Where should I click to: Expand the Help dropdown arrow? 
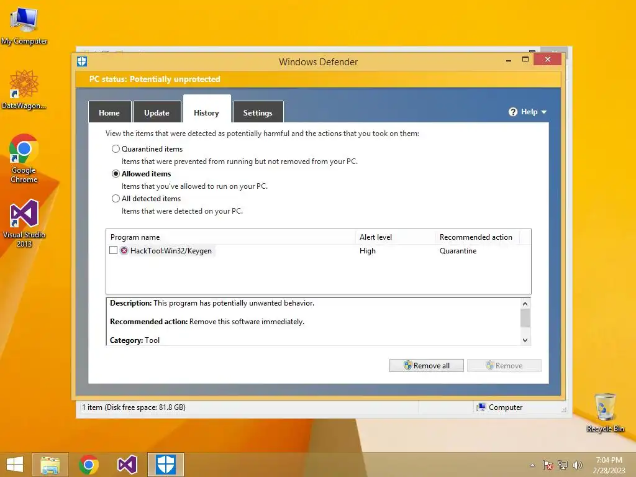544,112
